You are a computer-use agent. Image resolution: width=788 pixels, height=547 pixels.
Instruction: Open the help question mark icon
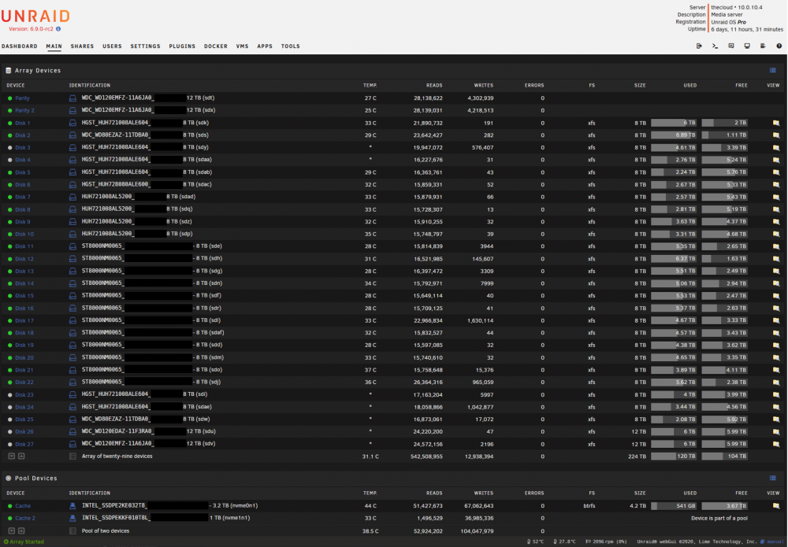tap(779, 46)
